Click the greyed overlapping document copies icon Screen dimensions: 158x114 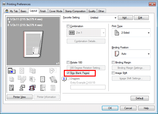pos(32,71)
